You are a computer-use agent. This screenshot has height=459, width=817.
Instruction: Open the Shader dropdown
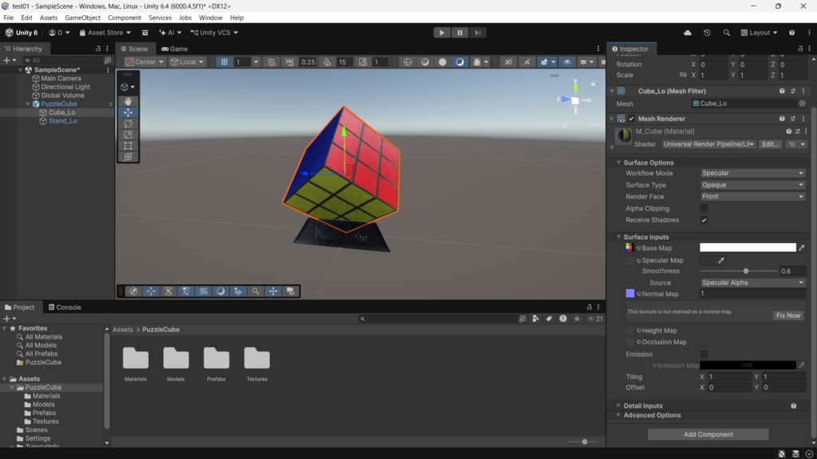(708, 144)
